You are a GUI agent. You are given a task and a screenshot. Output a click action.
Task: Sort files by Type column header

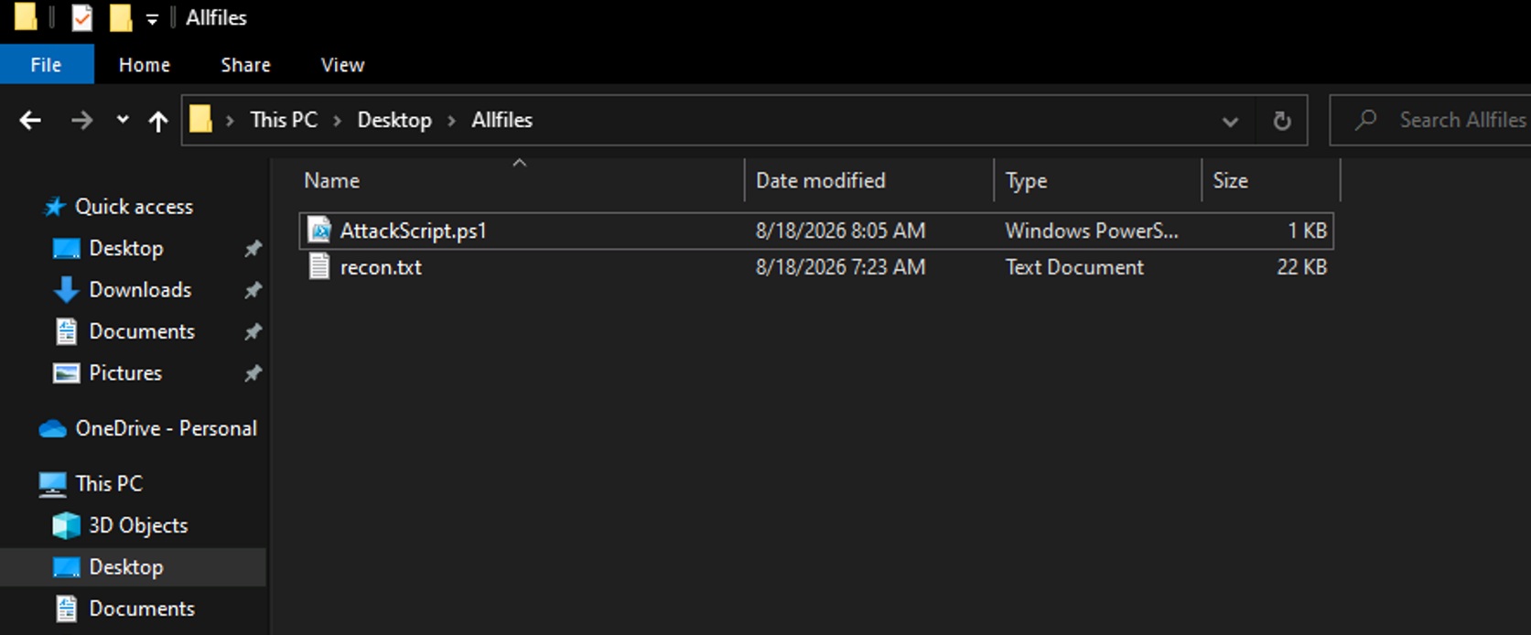click(1098, 180)
